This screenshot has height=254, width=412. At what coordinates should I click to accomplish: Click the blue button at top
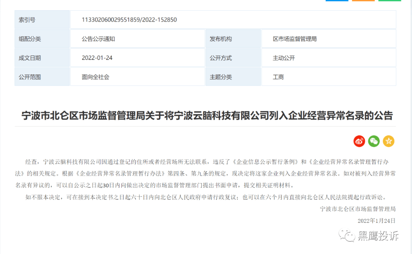click(337, 0)
